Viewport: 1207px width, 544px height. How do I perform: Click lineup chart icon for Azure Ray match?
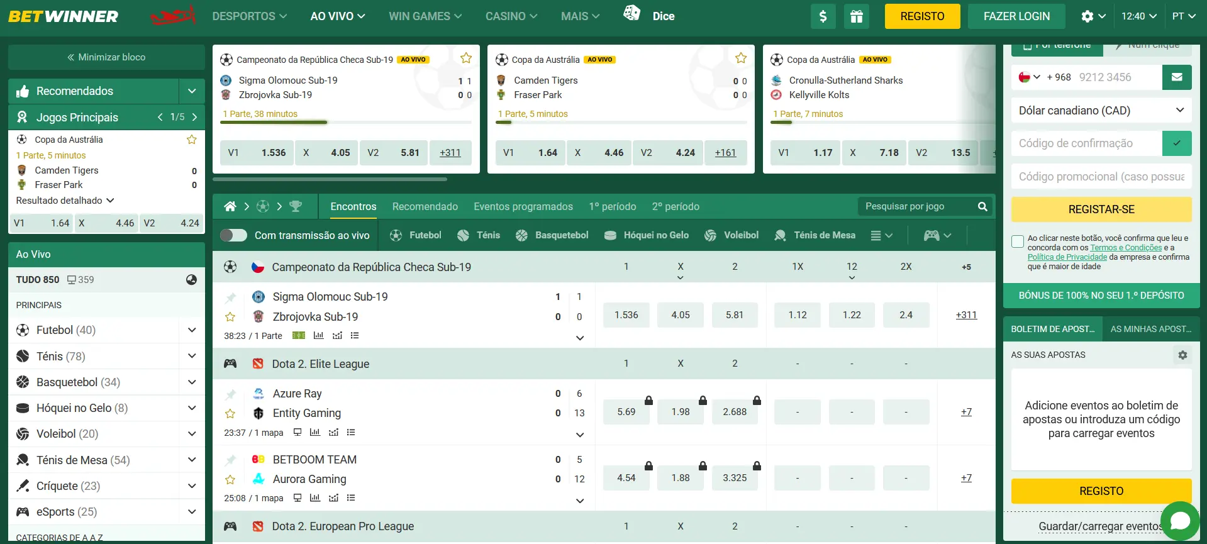point(333,432)
